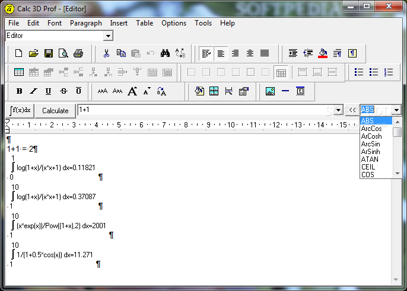Open print preview with the magnifier page icon
This screenshot has width=407, height=291.
pyautogui.click(x=63, y=53)
